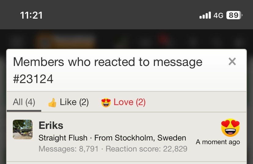Open the Eriks username link
This screenshot has width=253, height=164.
(51, 125)
